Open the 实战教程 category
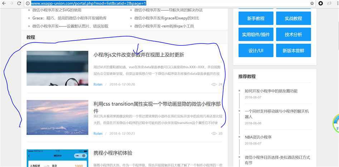339x167 pixels. click(x=293, y=18)
